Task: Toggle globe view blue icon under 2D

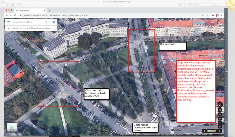Action: [220, 114]
